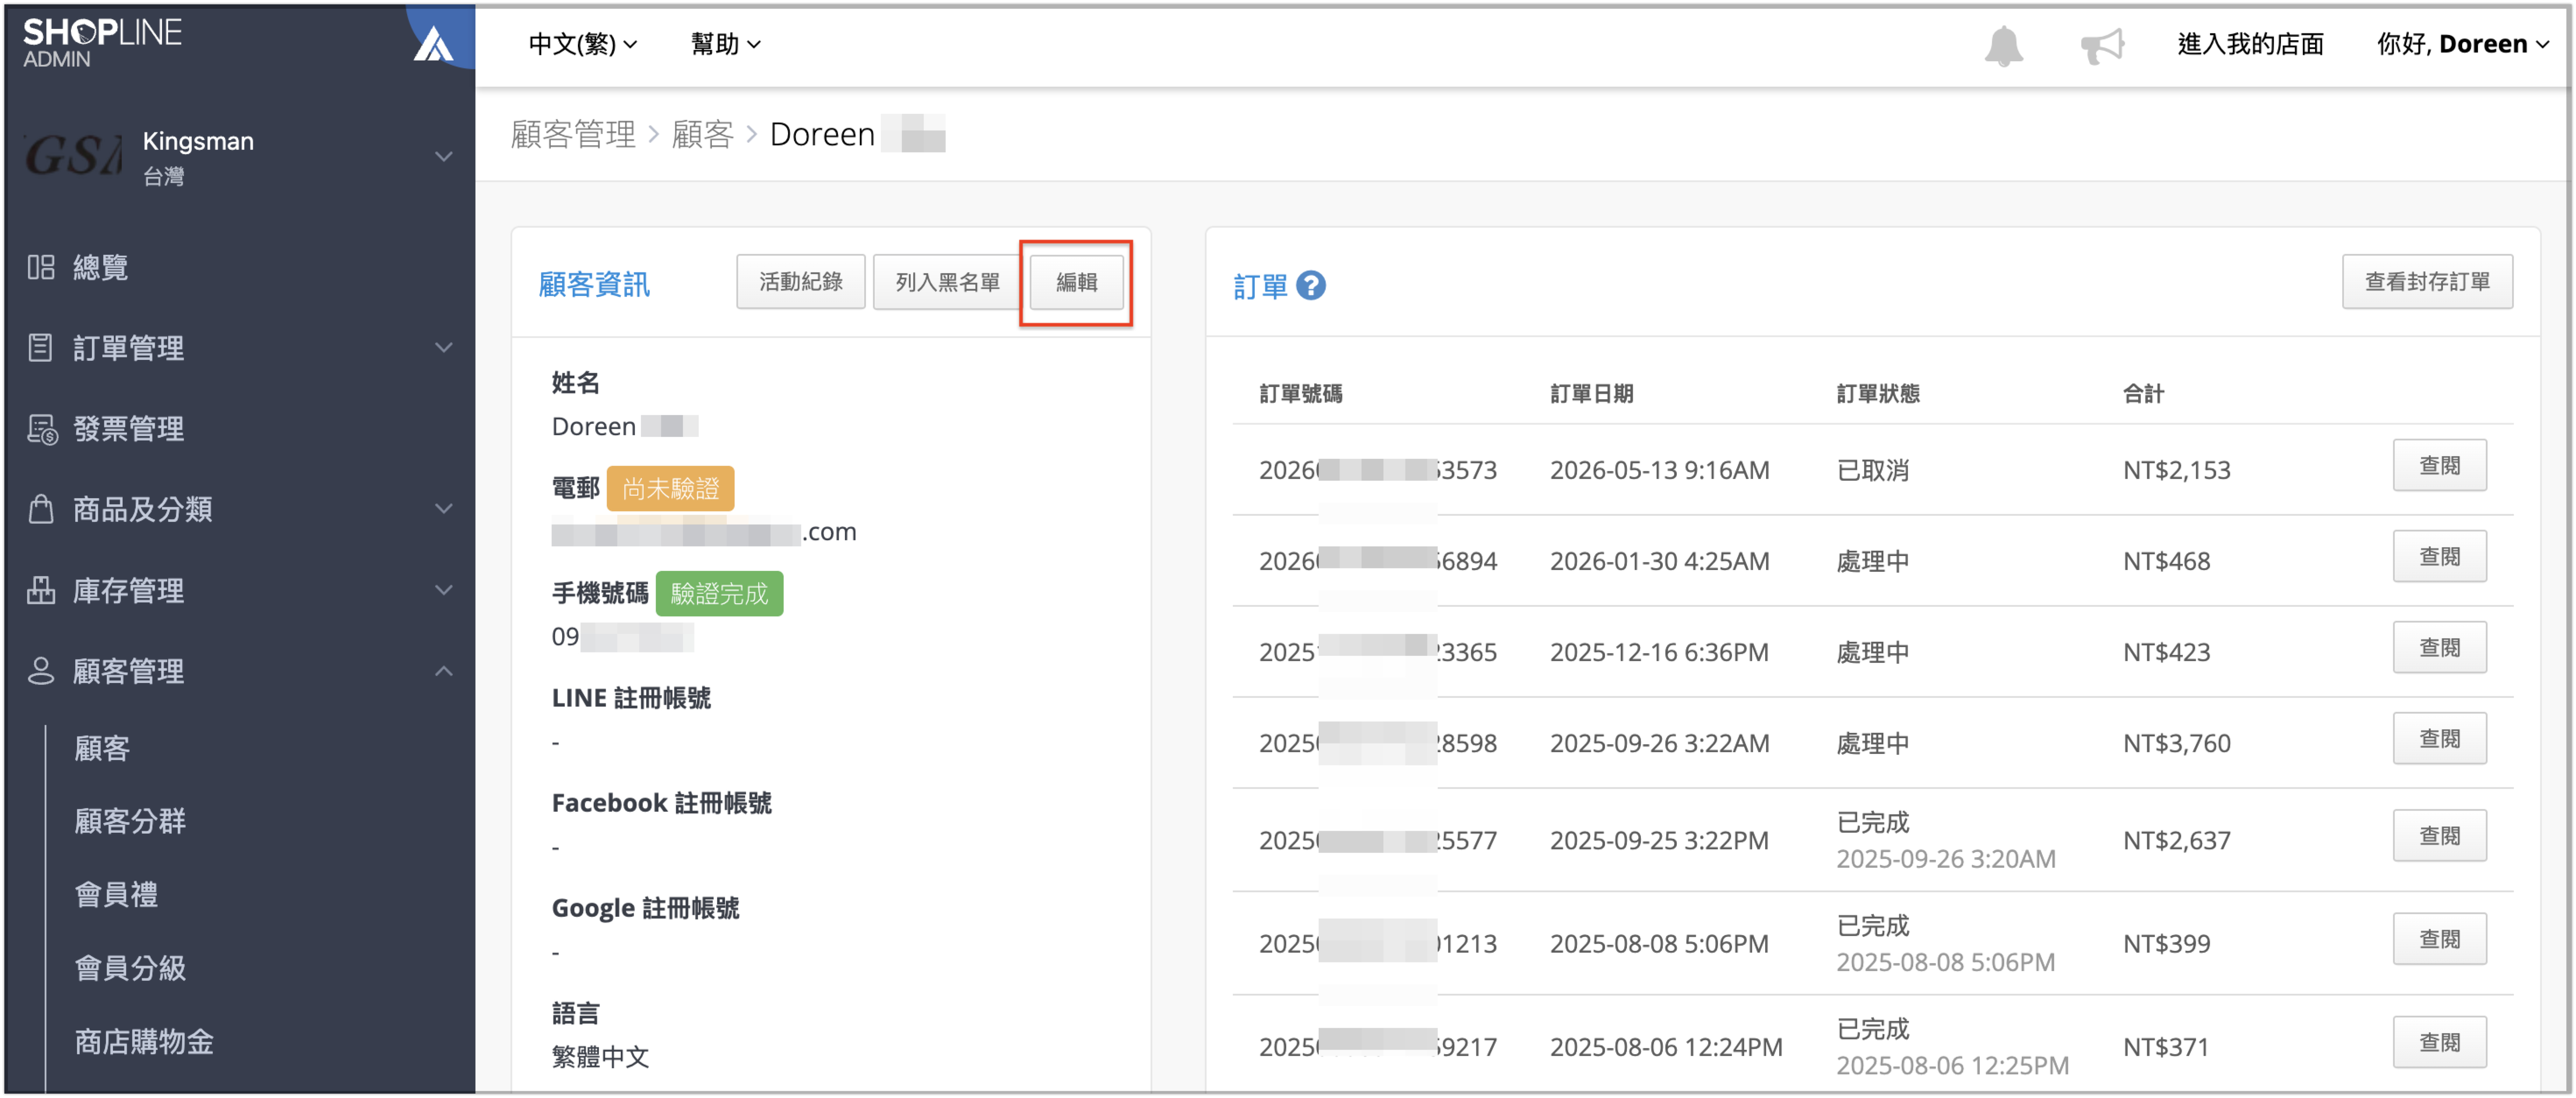Open the 中文(繁) language dropdown
The width and height of the screenshot is (2576, 1098).
click(x=582, y=44)
